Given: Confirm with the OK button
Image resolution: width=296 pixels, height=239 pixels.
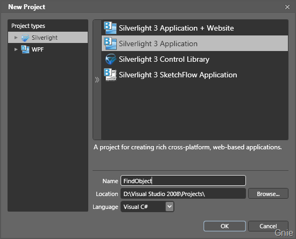Looking at the screenshot, I should pyautogui.click(x=224, y=226).
